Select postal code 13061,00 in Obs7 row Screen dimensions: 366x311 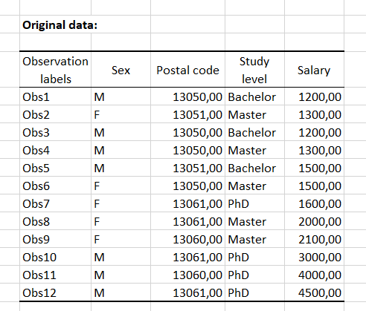(x=187, y=203)
